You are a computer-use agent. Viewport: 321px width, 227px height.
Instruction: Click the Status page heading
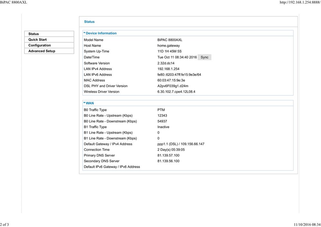tap(89, 22)
